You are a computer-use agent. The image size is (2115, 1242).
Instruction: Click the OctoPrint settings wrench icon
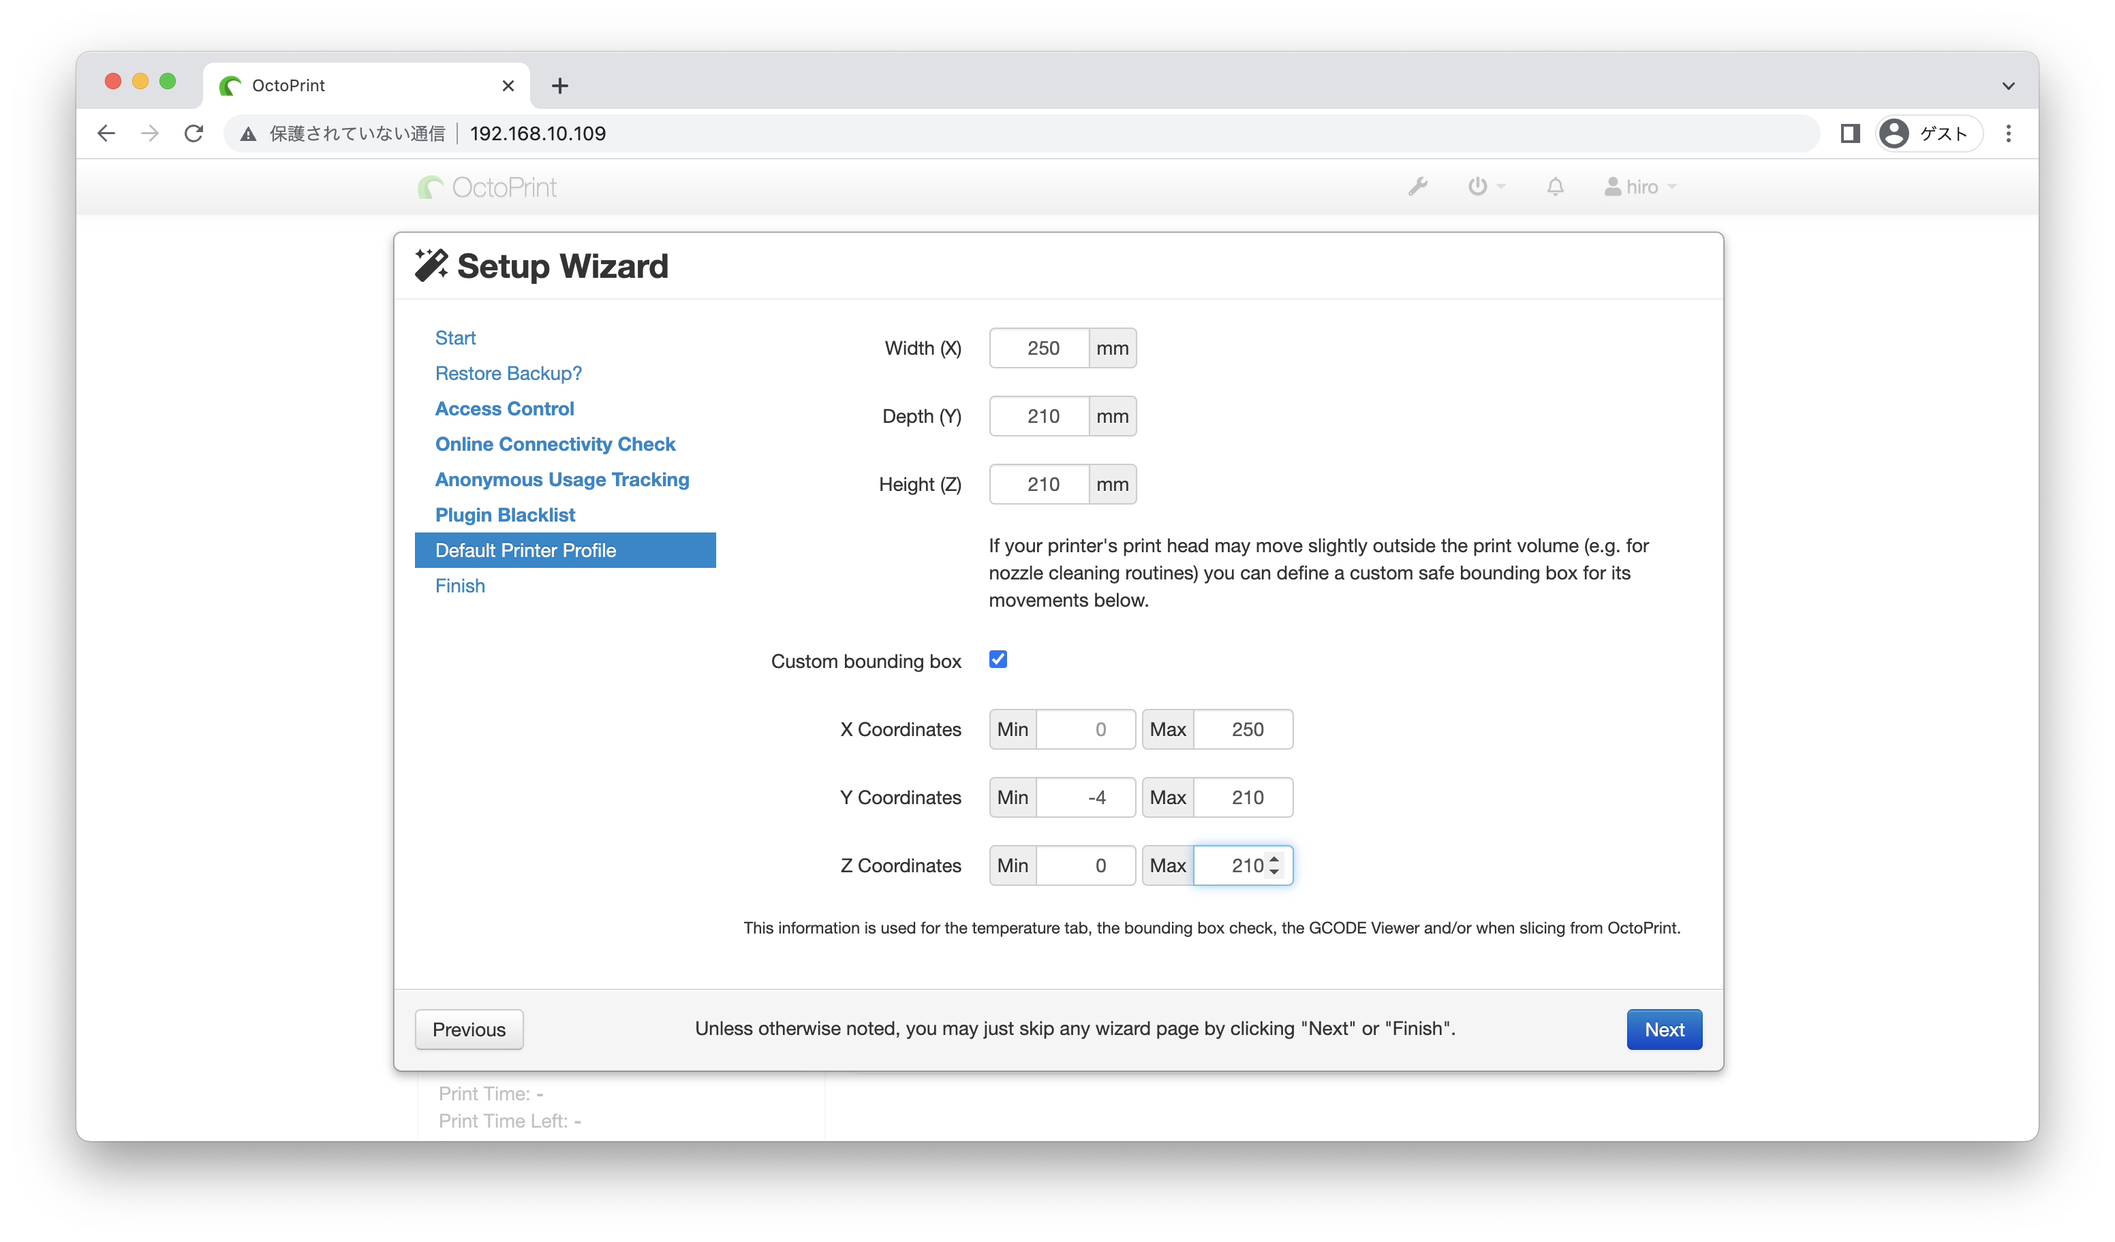coord(1417,186)
